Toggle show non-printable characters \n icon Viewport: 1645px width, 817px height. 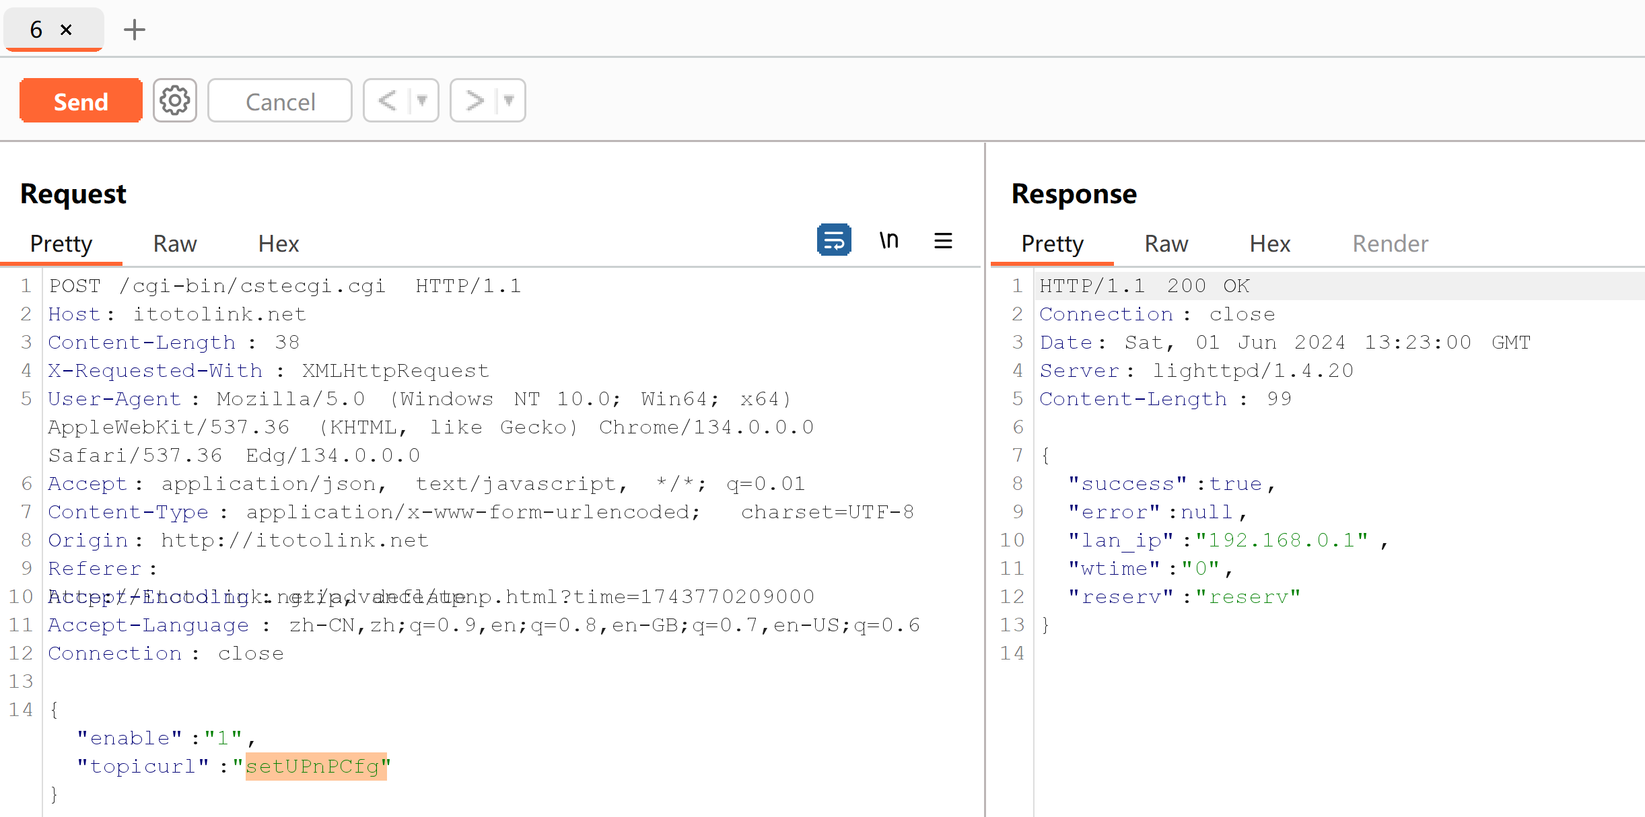coord(888,240)
